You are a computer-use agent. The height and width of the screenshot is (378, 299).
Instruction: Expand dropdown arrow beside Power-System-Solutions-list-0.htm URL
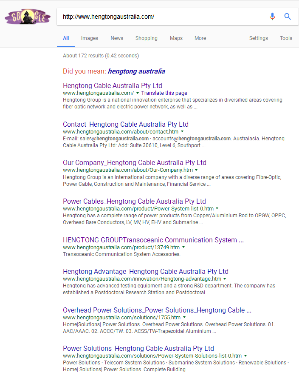coord(245,356)
